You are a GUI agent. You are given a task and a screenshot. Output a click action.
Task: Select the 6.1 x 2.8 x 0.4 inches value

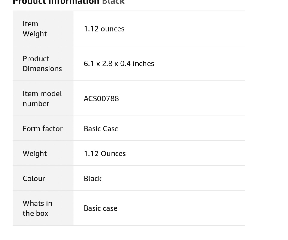click(x=119, y=64)
